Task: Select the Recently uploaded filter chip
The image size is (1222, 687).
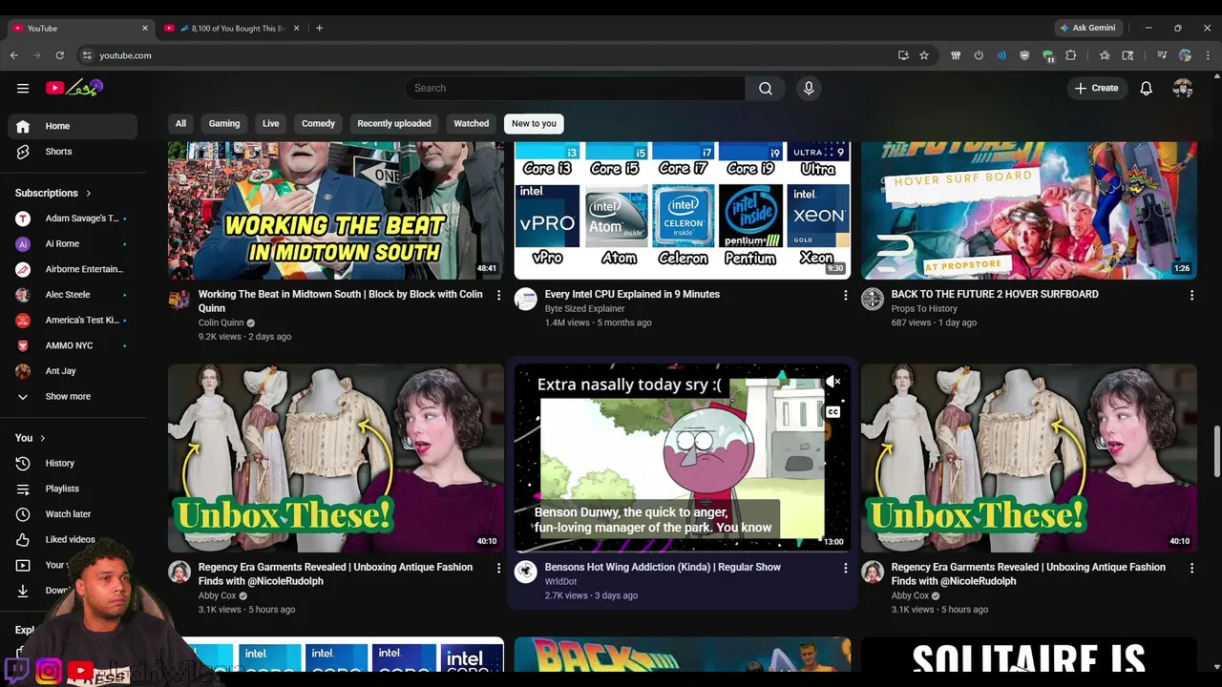Action: coord(394,123)
